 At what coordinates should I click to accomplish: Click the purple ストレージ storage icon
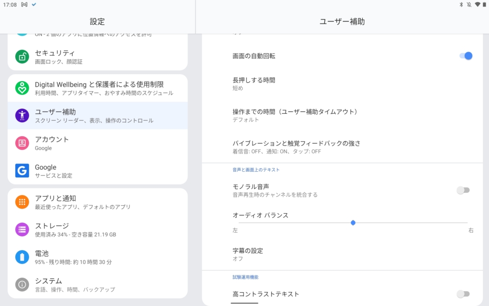point(22,229)
